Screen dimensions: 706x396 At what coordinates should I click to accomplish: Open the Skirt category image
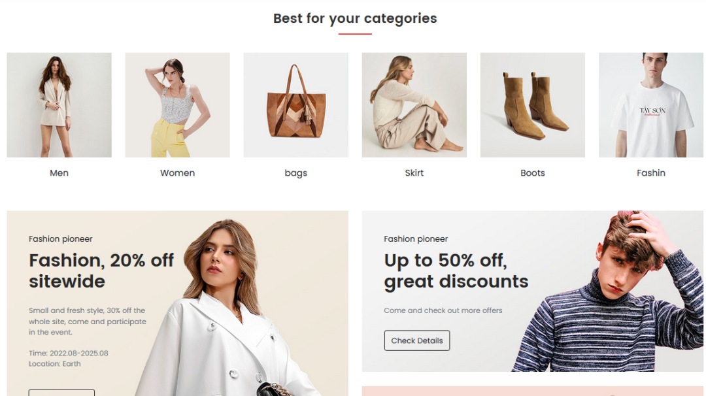[414, 105]
